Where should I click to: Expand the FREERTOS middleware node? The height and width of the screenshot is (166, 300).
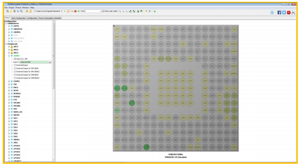9,29
